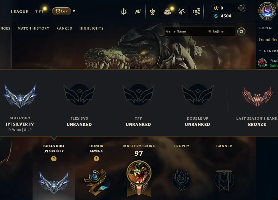
Task: Open the Store coins icon
Action: (x=196, y=12)
